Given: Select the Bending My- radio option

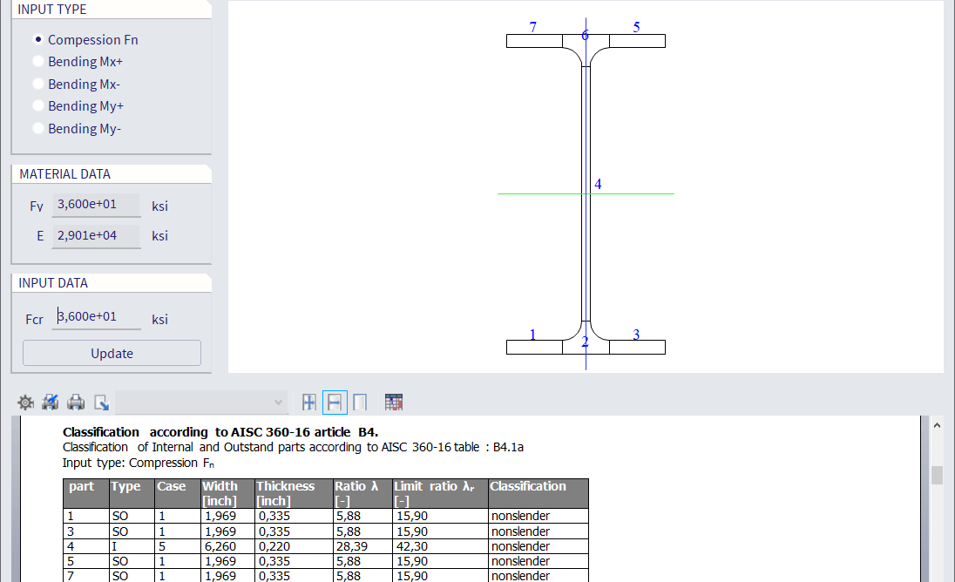Looking at the screenshot, I should [38, 129].
